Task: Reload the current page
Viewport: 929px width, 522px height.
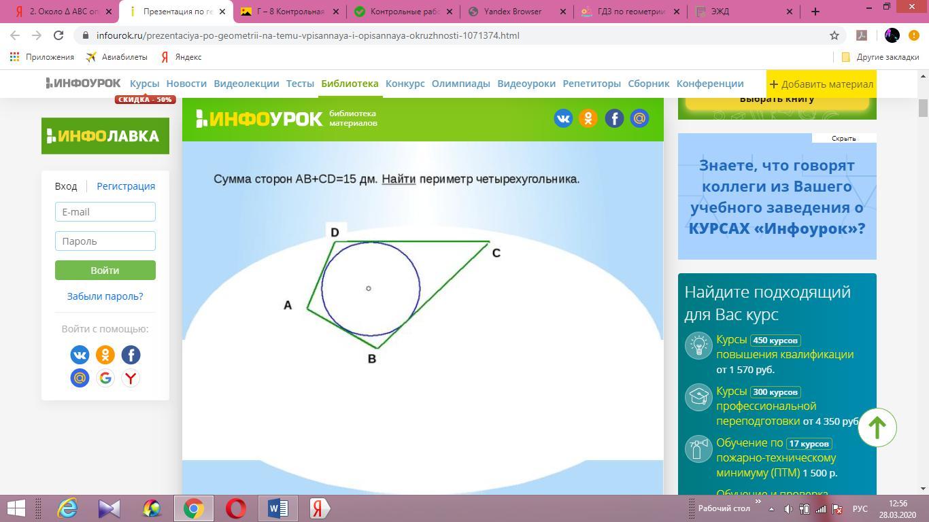Action: click(x=58, y=35)
